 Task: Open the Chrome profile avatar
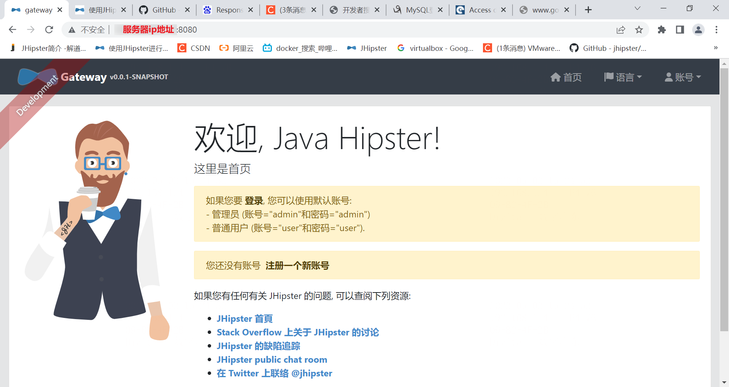[x=698, y=30]
